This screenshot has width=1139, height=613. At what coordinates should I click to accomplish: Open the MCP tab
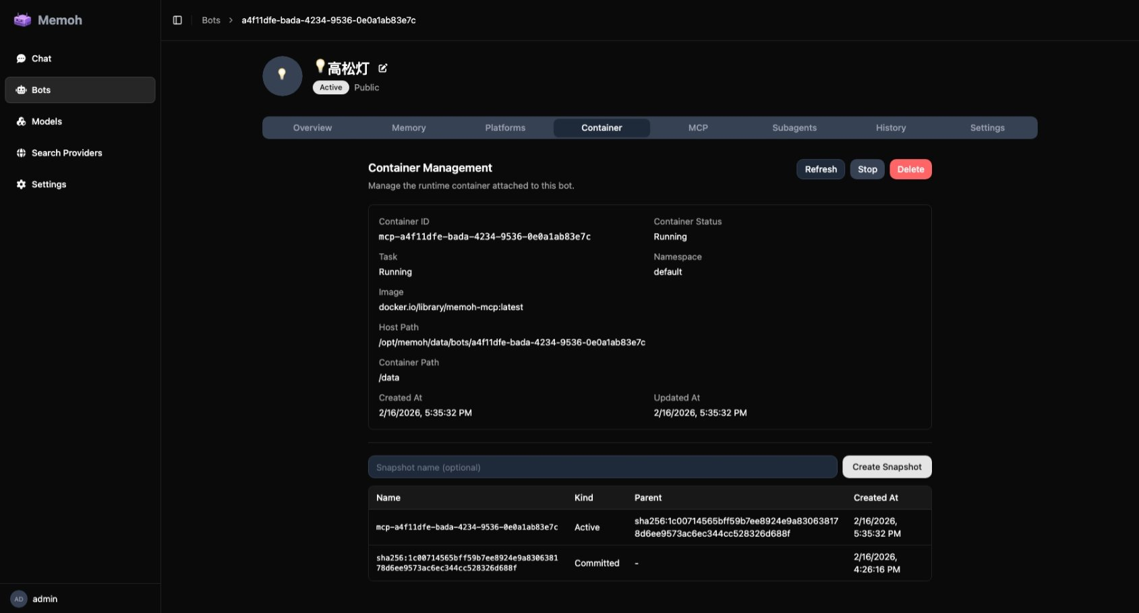698,128
